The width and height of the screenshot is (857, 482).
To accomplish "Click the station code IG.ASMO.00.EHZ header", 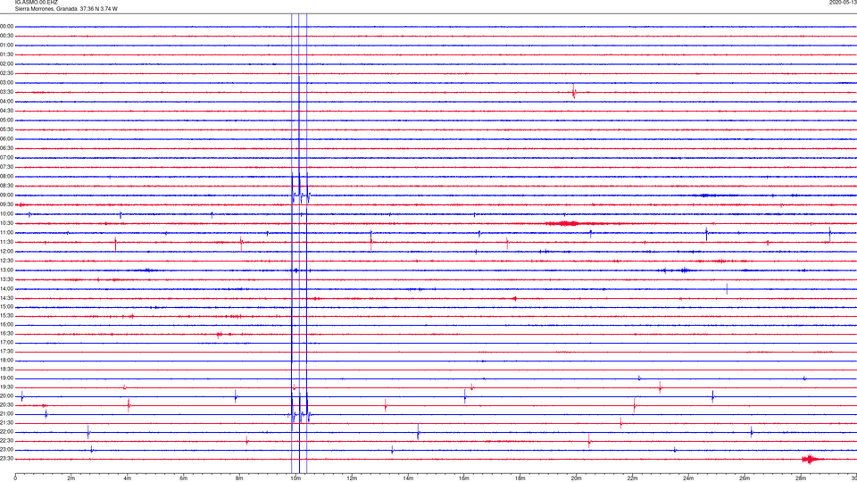I will pyautogui.click(x=36, y=3).
